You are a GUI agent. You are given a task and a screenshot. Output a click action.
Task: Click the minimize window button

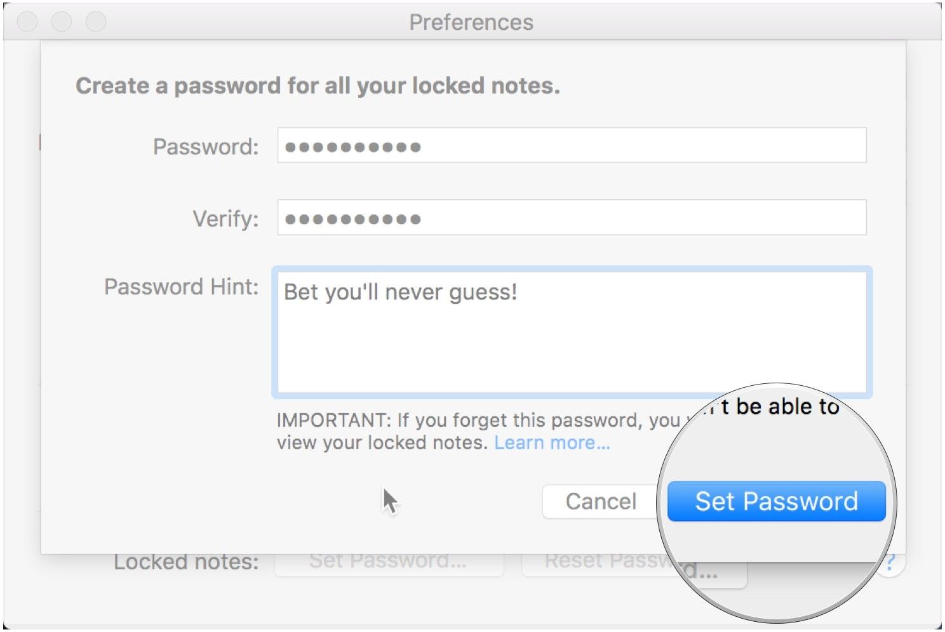62,22
